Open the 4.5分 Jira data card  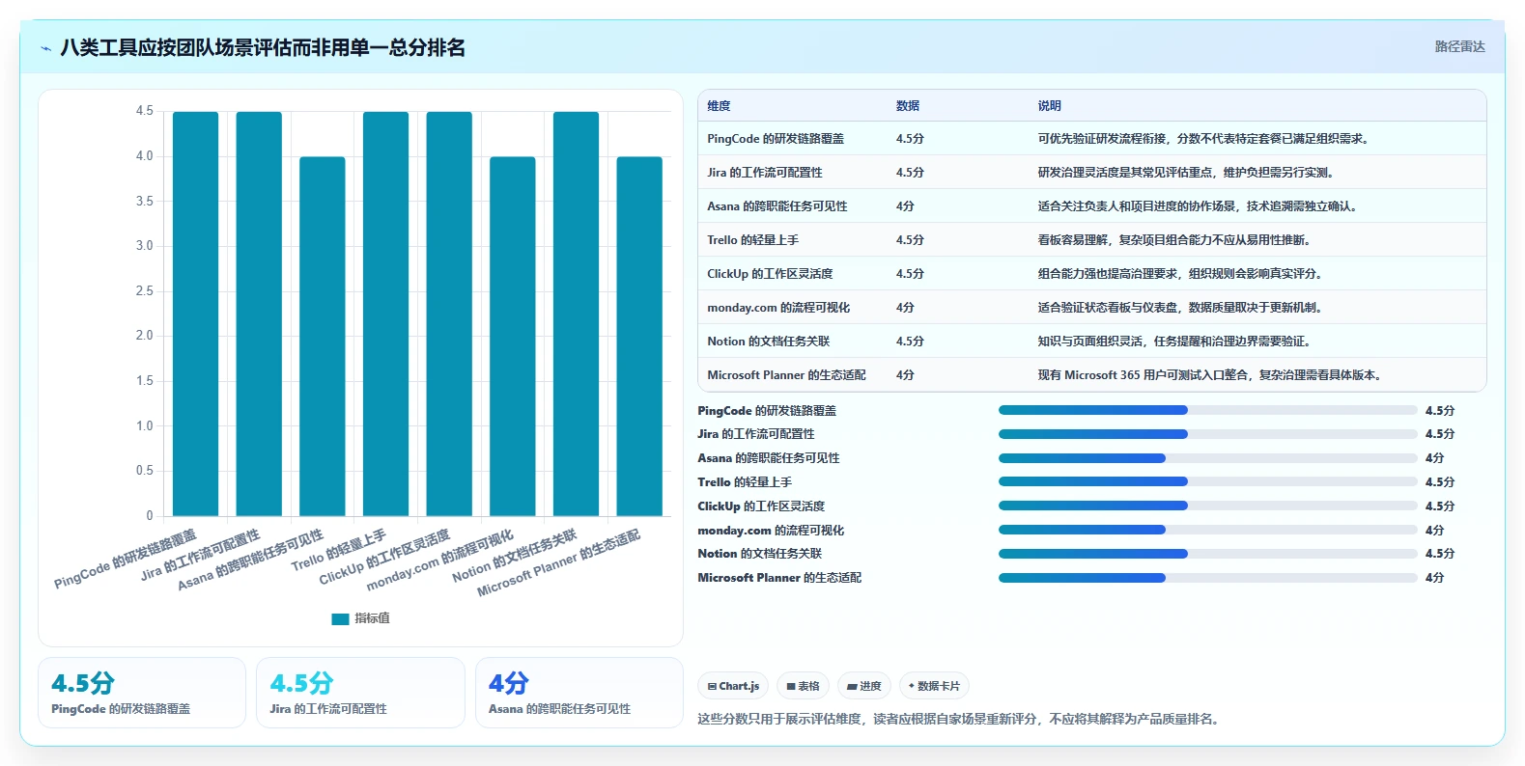pyautogui.click(x=360, y=693)
